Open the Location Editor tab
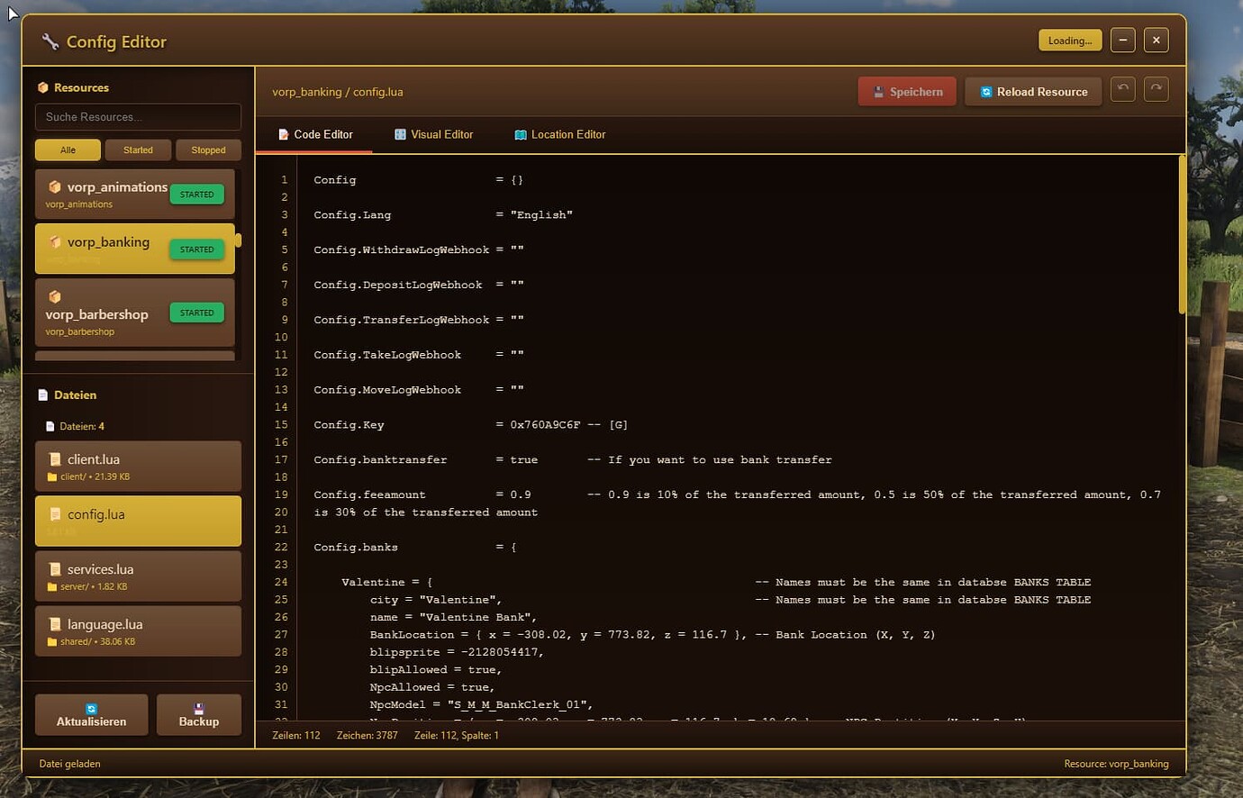Image resolution: width=1243 pixels, height=798 pixels. pyautogui.click(x=559, y=134)
